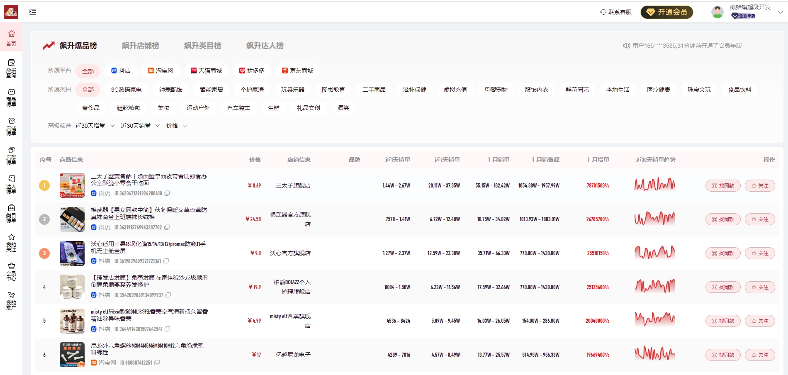Click the 联系客服 headset icon

(x=602, y=12)
